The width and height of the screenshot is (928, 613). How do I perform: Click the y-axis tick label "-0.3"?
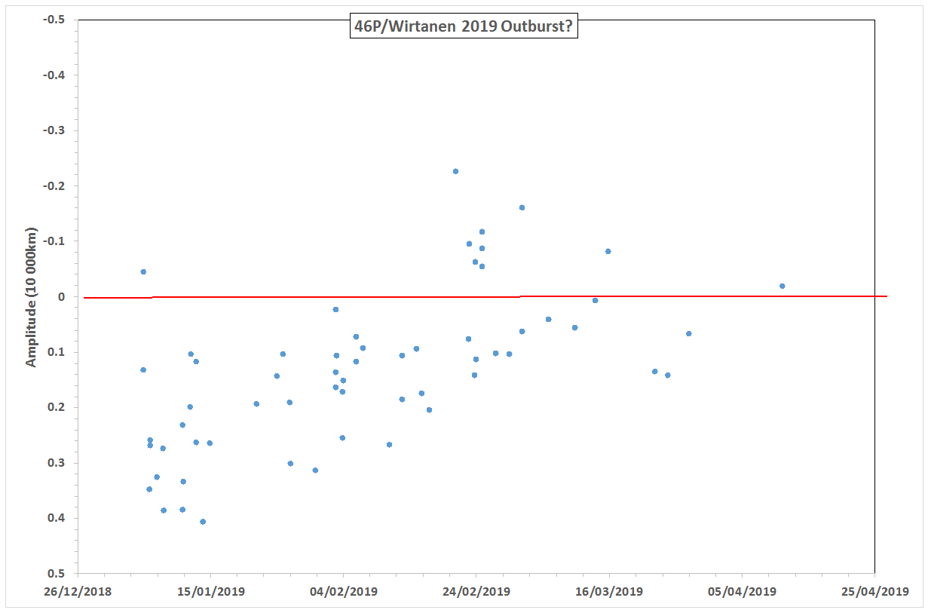tap(56, 130)
